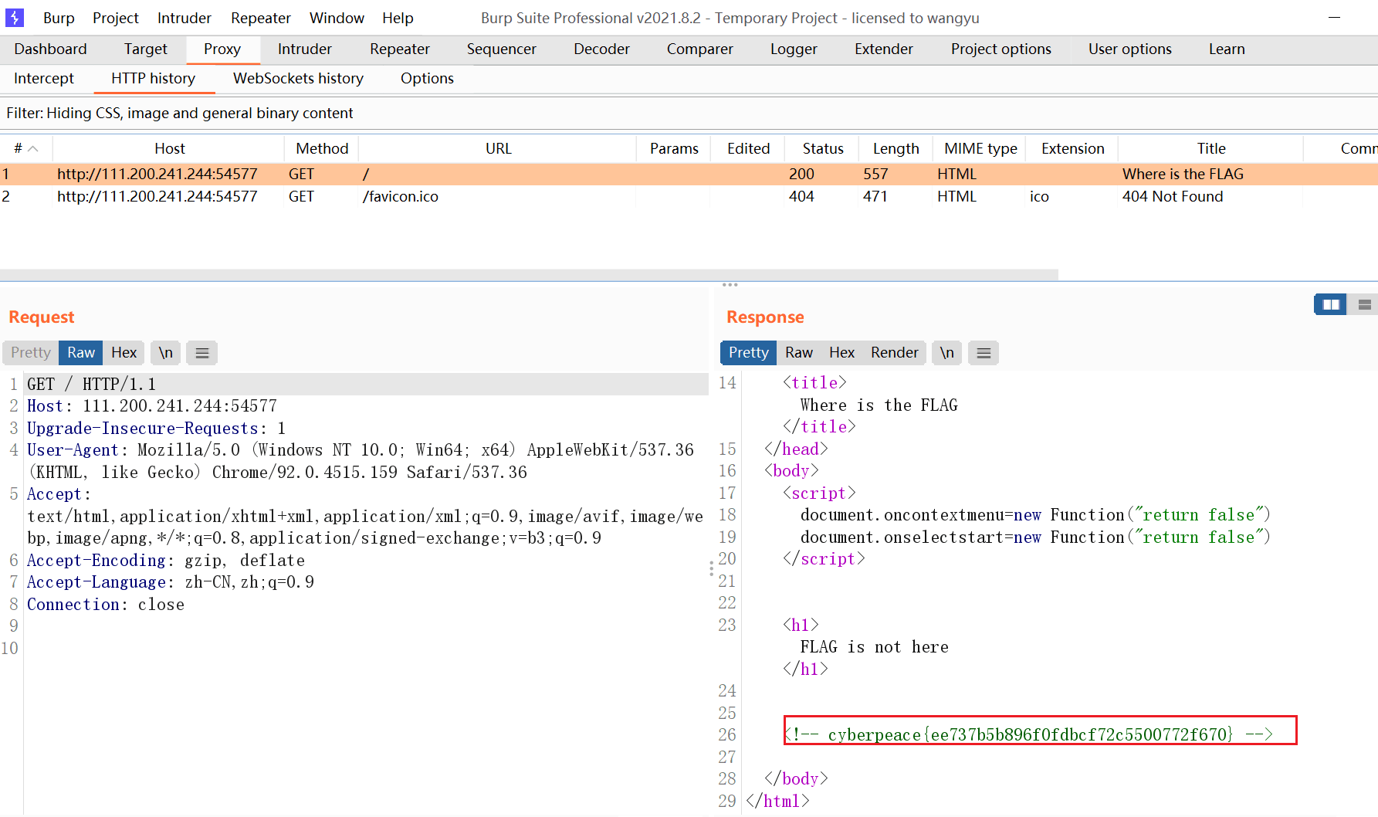Viewport: 1378px width, 817px height.
Task: Open the Intruder menu in menu bar
Action: pyautogui.click(x=184, y=18)
